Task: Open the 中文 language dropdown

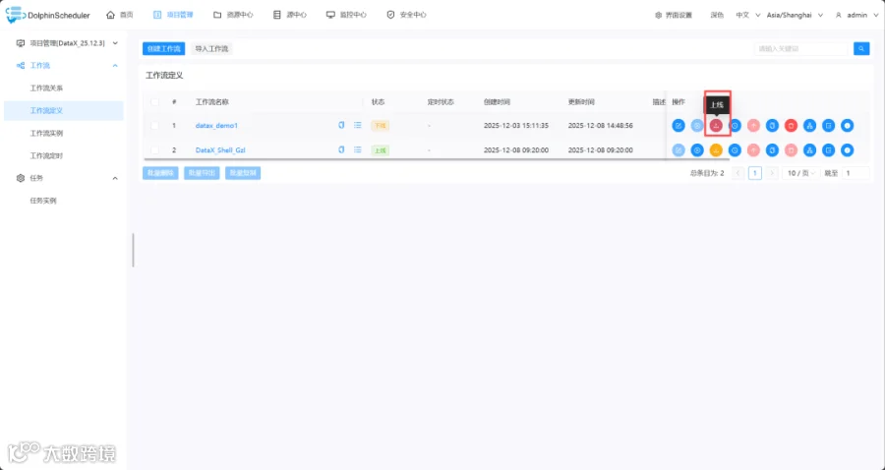Action: click(748, 15)
